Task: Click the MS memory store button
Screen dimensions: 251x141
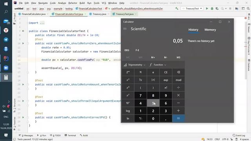Action: pos(178,58)
